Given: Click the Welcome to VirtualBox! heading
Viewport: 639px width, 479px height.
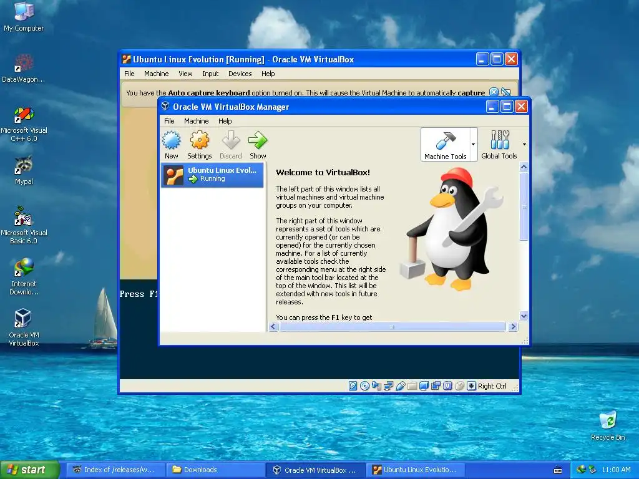Looking at the screenshot, I should tap(323, 172).
